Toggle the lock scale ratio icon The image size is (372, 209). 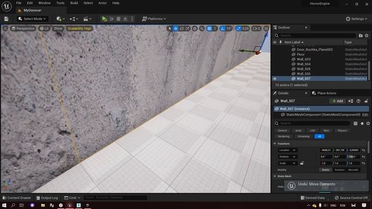click(302, 163)
